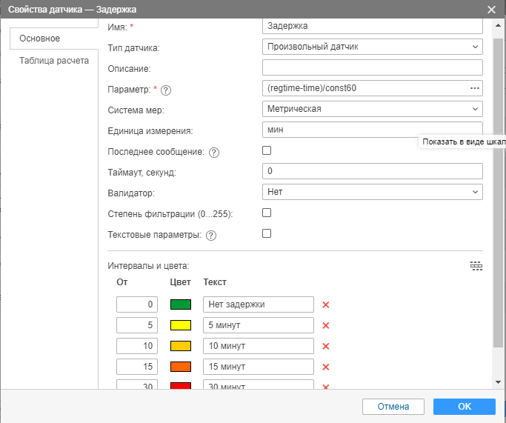506x423 pixels.
Task: Toggle the Степень фильтрации checkbox
Action: [267, 213]
